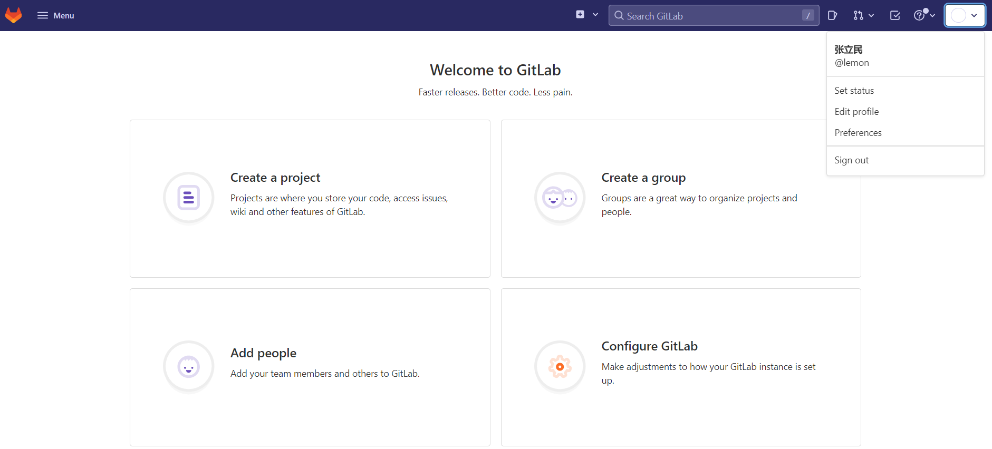Screen dimensions: 992x449
Task: Open the To-Do list icon
Action: coord(895,15)
